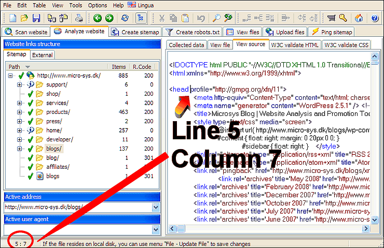Expand the support/ folder
This screenshot has width=384, height=248.
coord(19,84)
